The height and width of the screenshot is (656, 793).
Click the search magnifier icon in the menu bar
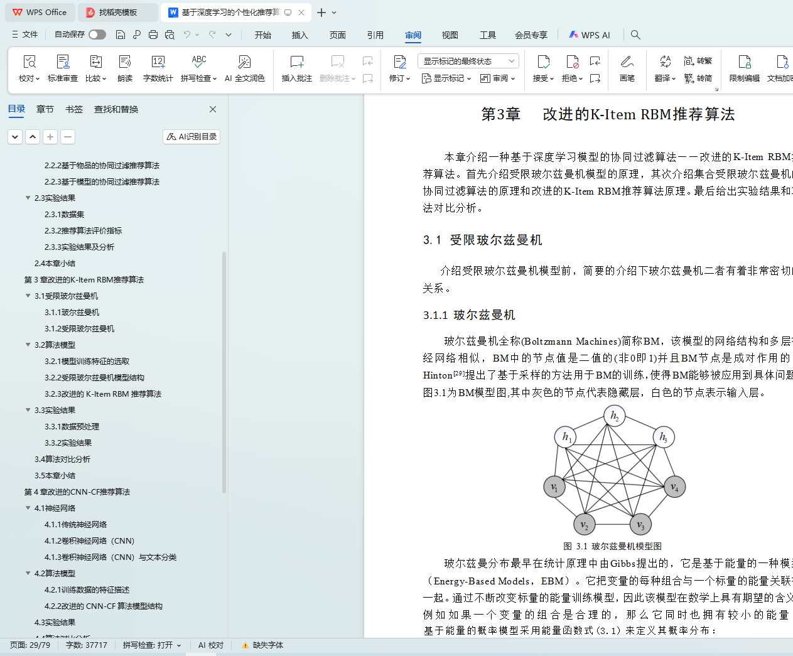pos(635,35)
